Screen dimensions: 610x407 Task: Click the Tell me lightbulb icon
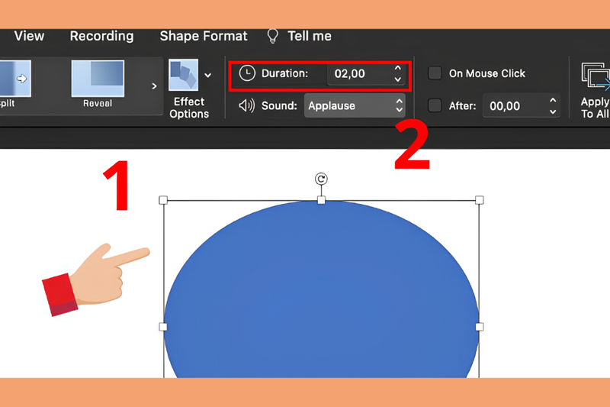(x=273, y=36)
